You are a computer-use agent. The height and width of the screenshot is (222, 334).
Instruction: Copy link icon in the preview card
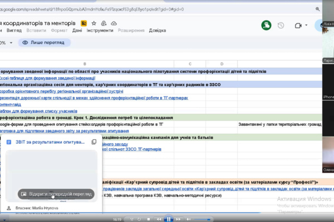coord(94,142)
